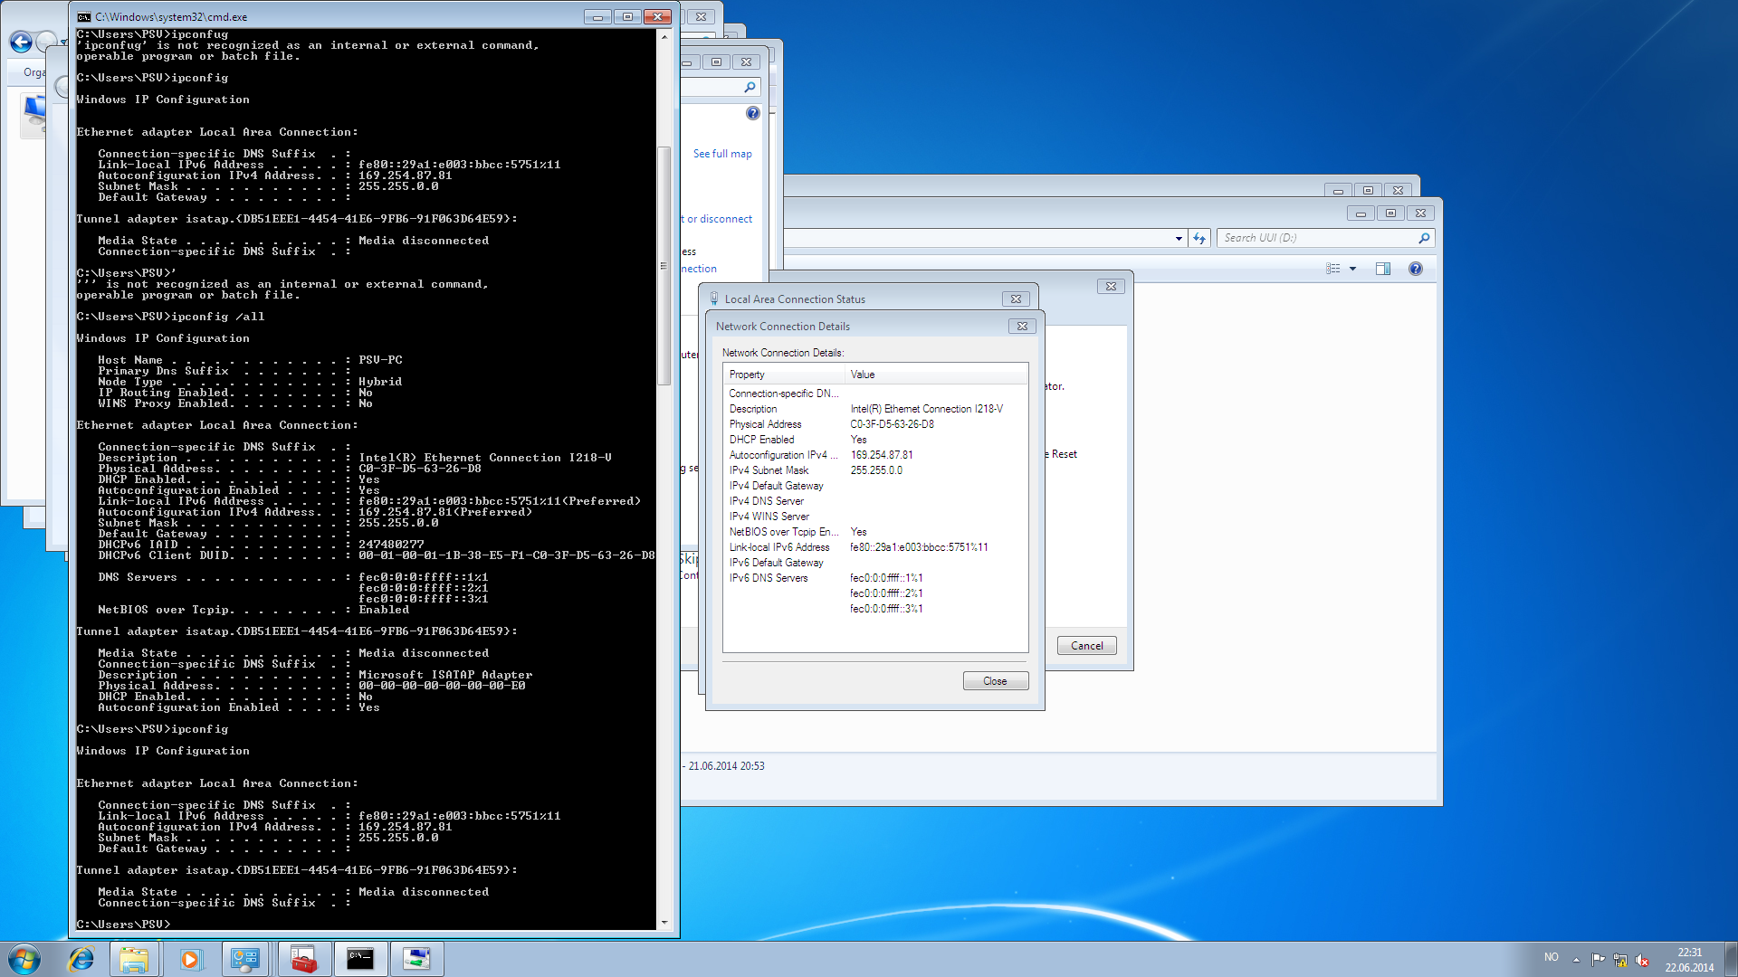Click the NO input language indicator
The width and height of the screenshot is (1738, 977).
click(x=1552, y=957)
